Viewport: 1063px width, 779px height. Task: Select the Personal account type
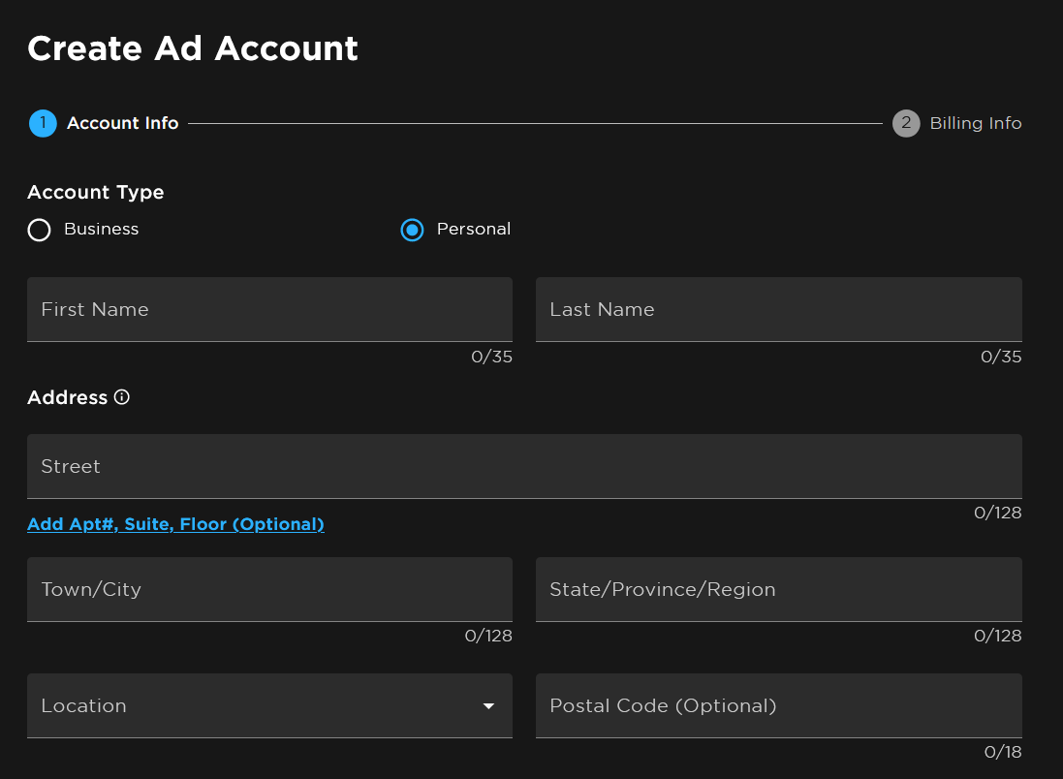click(x=412, y=230)
